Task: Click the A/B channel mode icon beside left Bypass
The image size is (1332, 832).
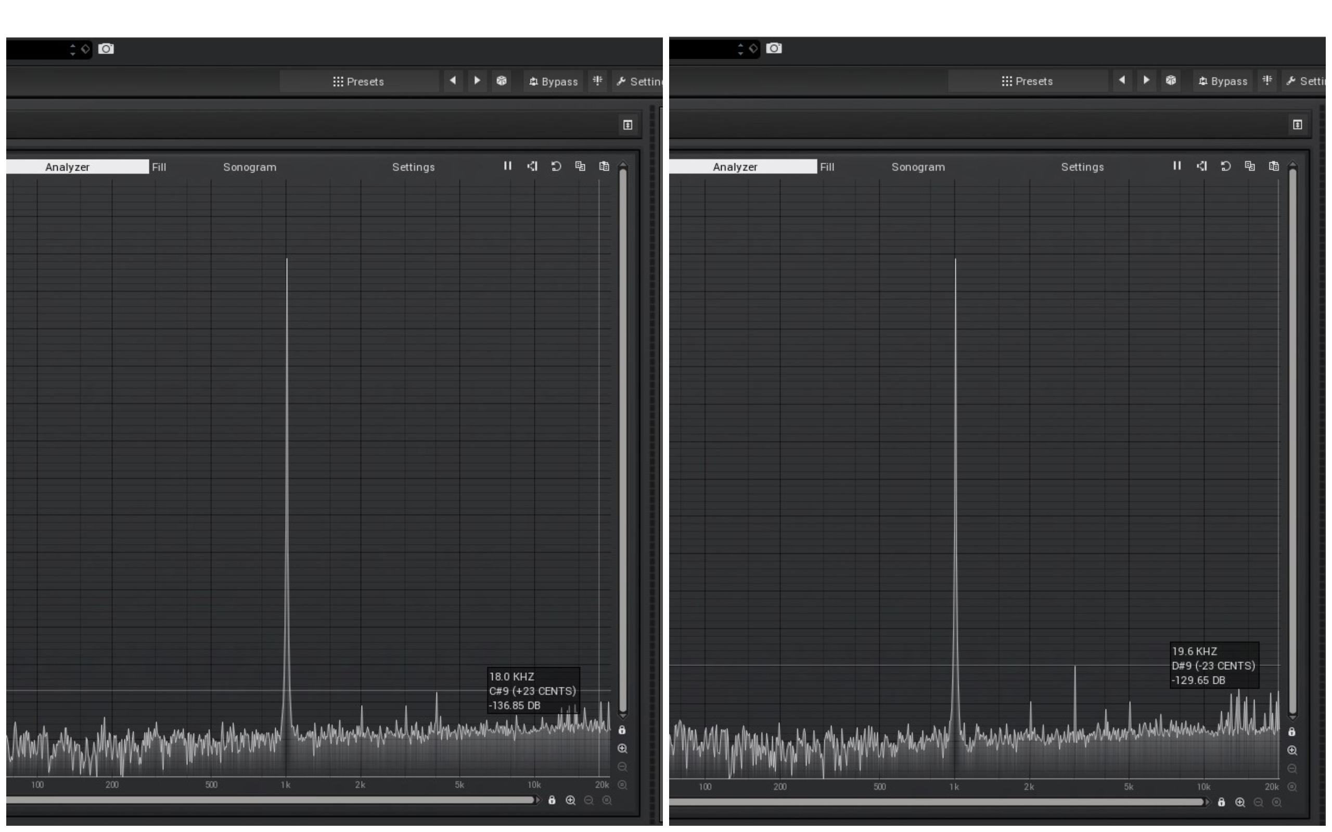Action: pos(597,81)
